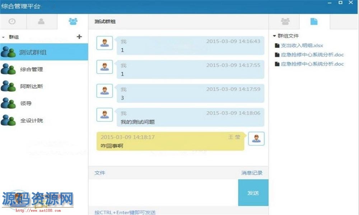The height and width of the screenshot is (215, 359).
Task: Click the 发送 send button
Action: point(253,193)
